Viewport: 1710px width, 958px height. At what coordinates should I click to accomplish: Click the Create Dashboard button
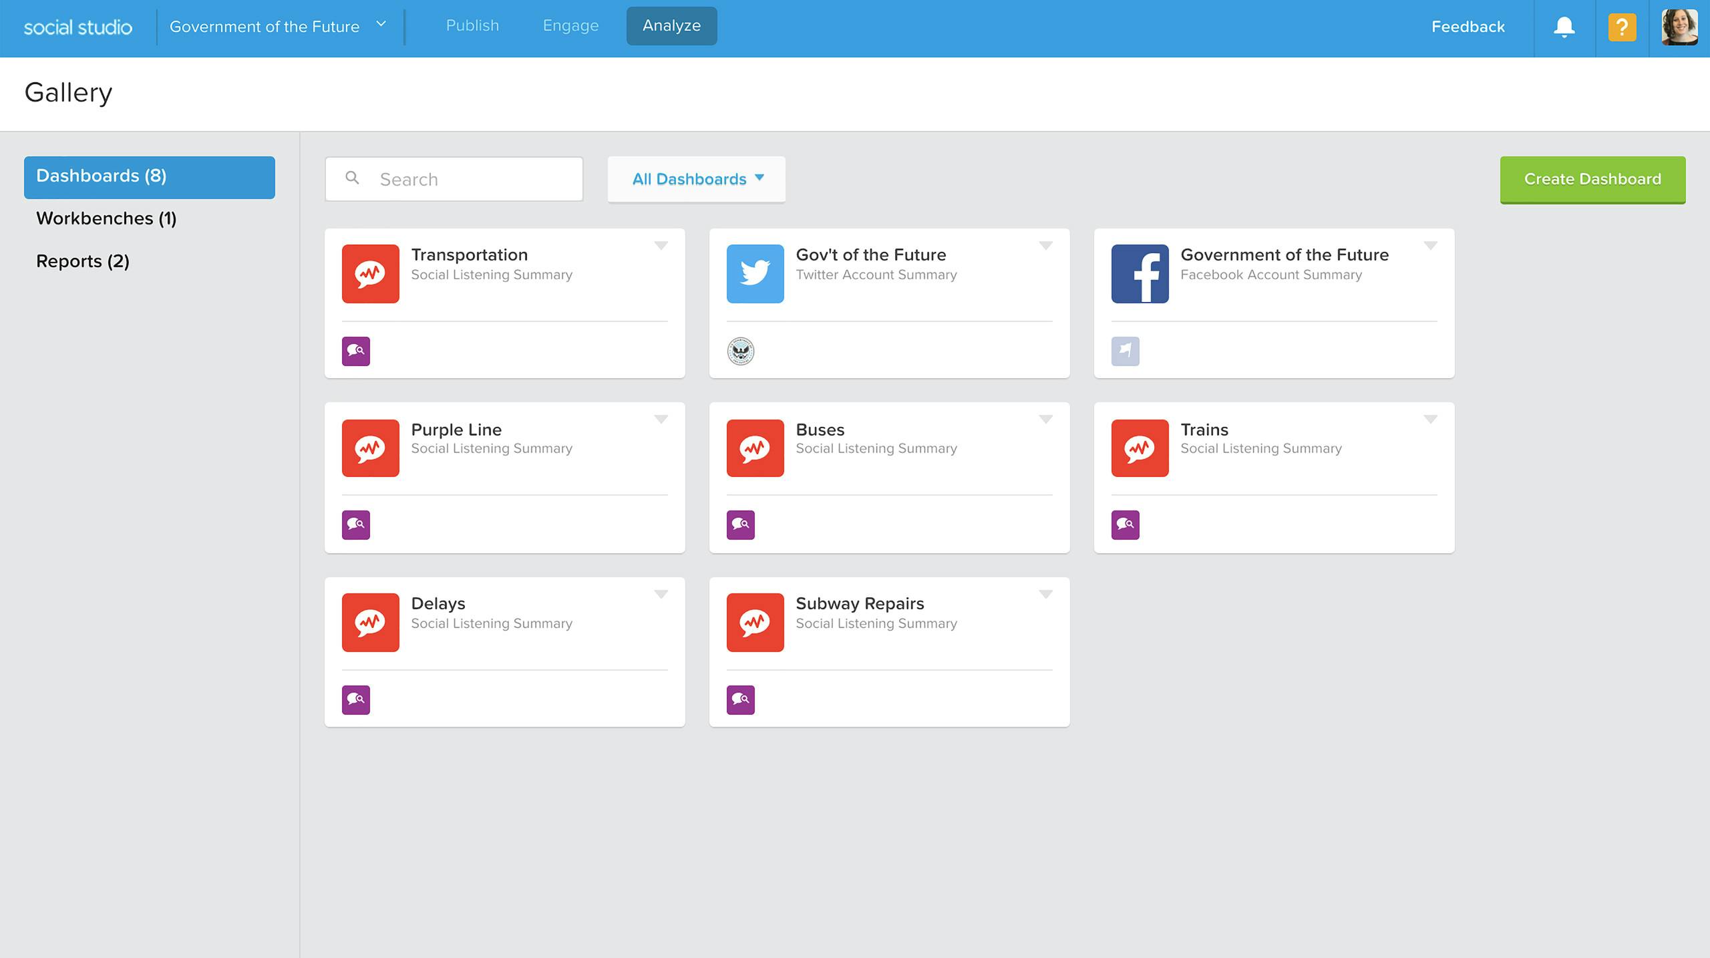(1593, 180)
